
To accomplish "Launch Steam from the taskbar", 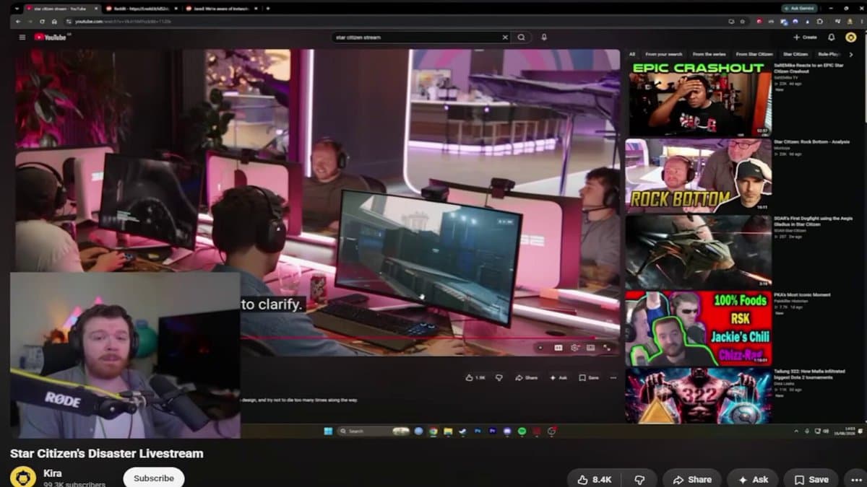I will pos(463,431).
